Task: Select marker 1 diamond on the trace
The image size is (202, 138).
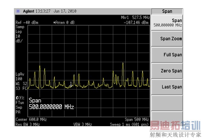Action: pos(71,86)
